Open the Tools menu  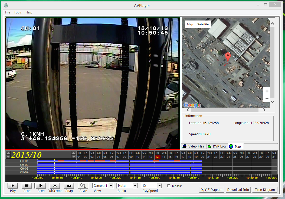[x=18, y=12]
